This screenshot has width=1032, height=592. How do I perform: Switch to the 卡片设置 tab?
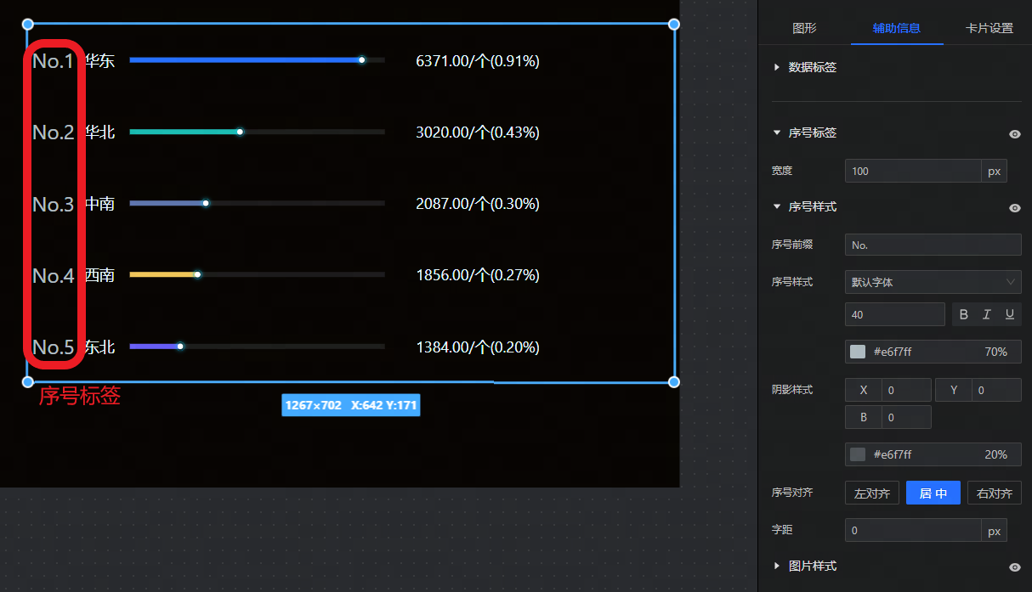tap(989, 28)
